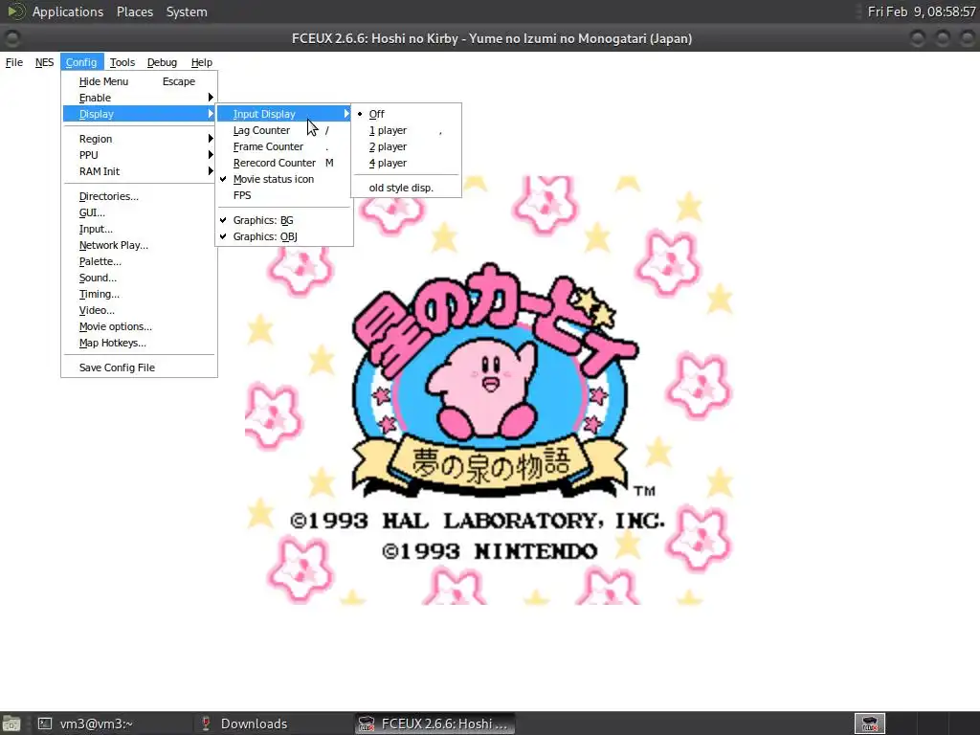Open the Tools menu

point(122,62)
